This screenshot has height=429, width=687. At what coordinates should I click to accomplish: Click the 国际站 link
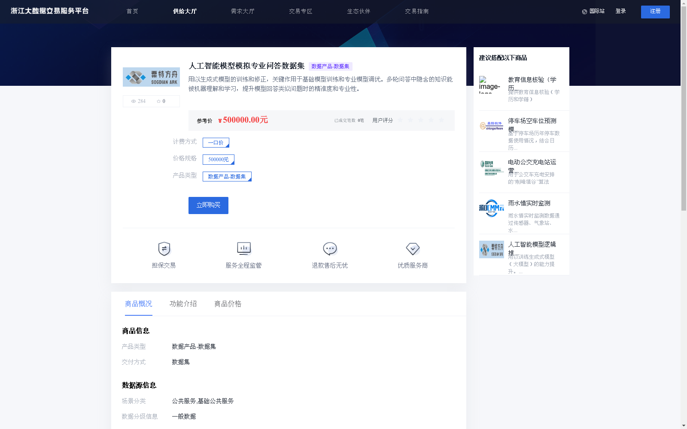597,11
